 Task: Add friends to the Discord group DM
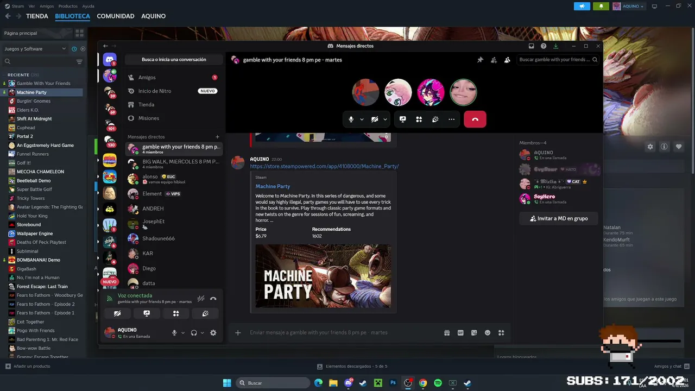pyautogui.click(x=494, y=60)
